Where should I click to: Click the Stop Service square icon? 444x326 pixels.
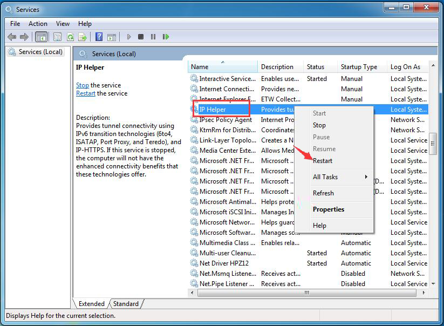point(141,37)
